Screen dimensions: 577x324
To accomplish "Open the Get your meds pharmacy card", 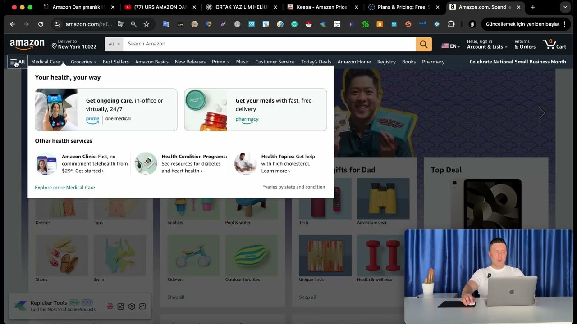I will pos(256,110).
